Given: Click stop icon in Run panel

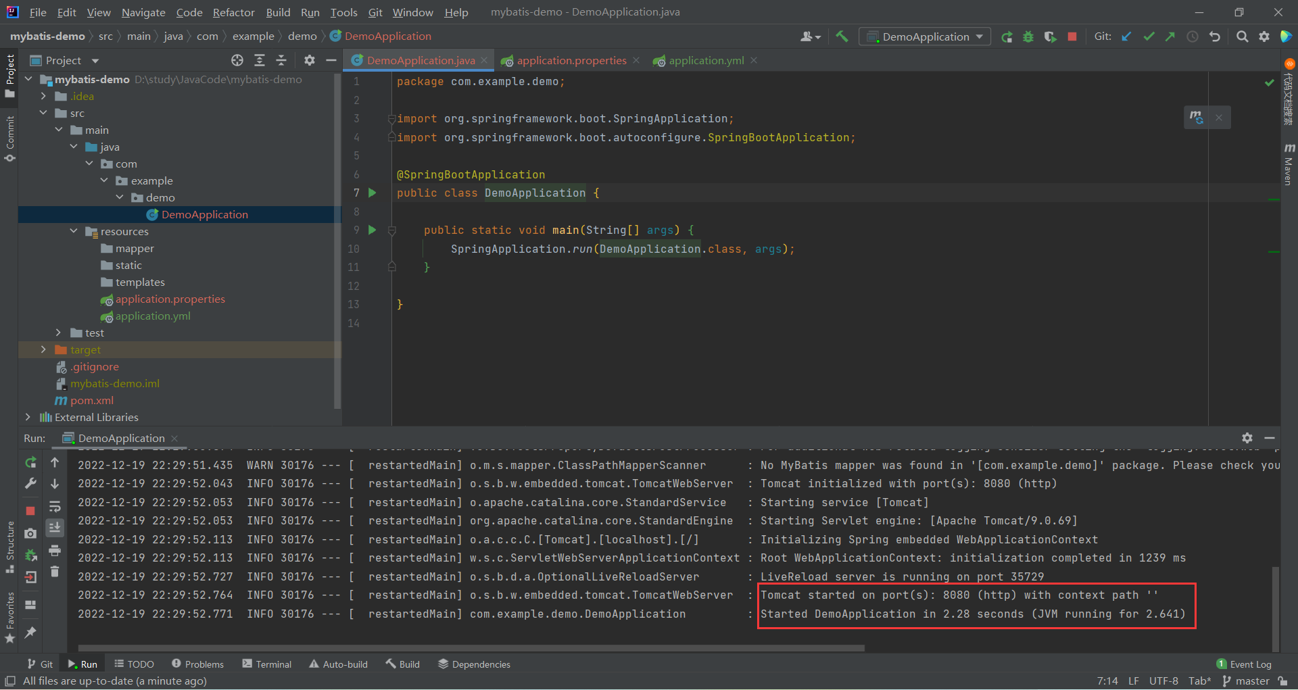Looking at the screenshot, I should pos(30,511).
